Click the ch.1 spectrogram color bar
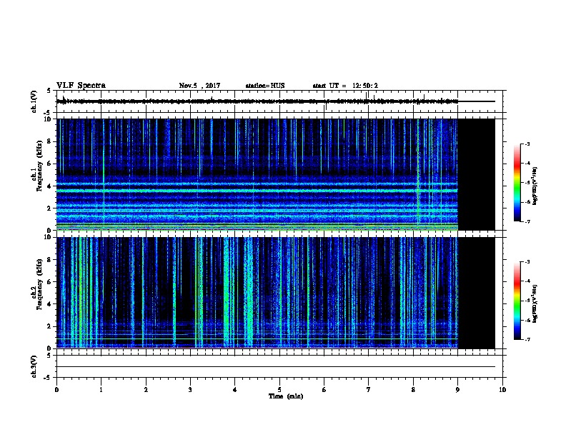Image resolution: width=566 pixels, height=437 pixels. pos(517,183)
